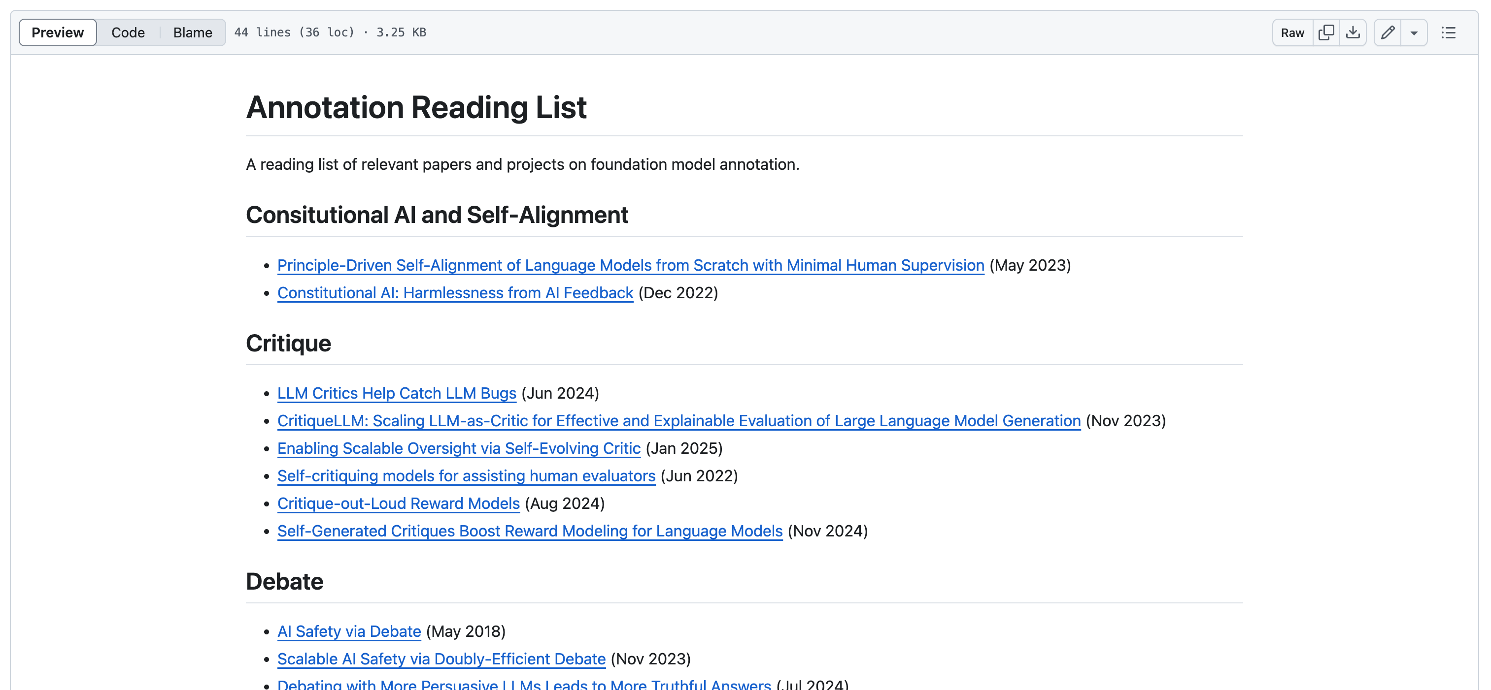Switch to the Preview tab
This screenshot has height=690, width=1491.
pyautogui.click(x=57, y=32)
